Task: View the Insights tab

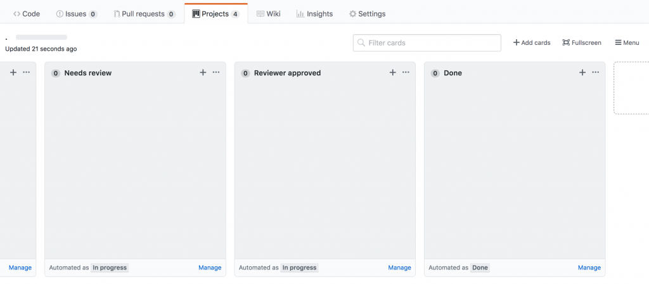Action: (314, 14)
